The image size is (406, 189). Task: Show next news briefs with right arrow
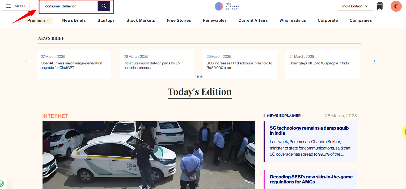click(x=372, y=61)
